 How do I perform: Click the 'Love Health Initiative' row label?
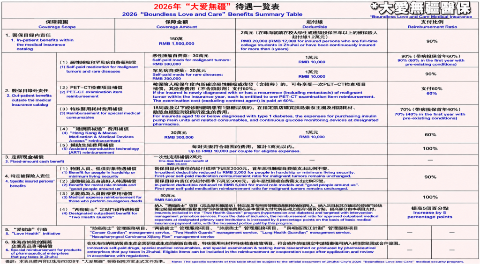click(32, 231)
